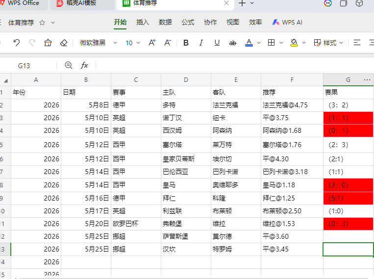The width and height of the screenshot is (374, 279).
Task: Close the 体育推荐 document tab
Action: pos(226,3)
